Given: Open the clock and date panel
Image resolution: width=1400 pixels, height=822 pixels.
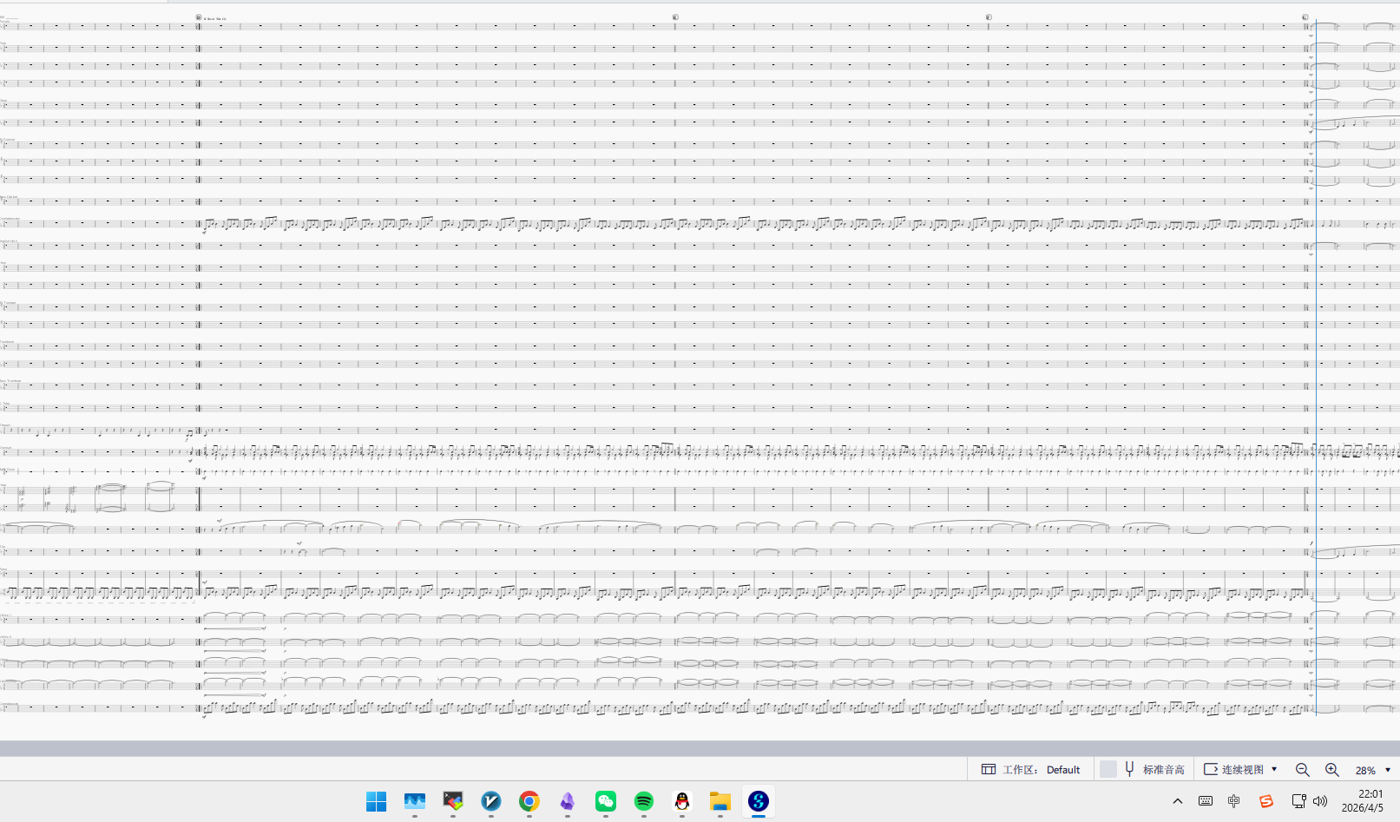Looking at the screenshot, I should 1363,801.
